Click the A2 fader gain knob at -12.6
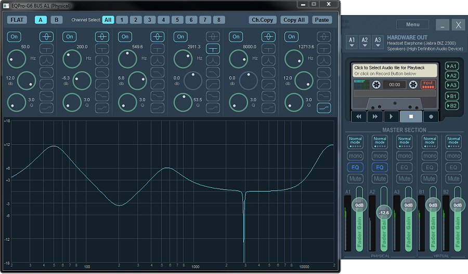This screenshot has width=468, height=274. pyautogui.click(x=384, y=212)
